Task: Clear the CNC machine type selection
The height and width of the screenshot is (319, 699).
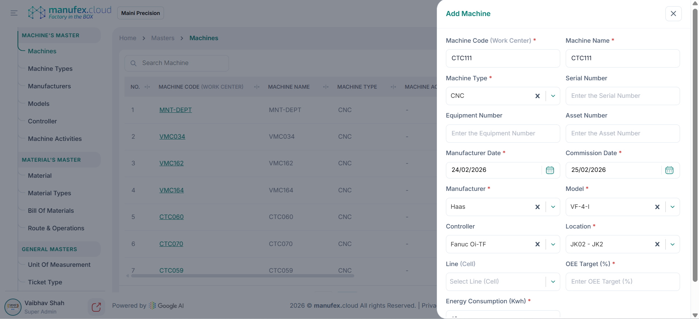Action: [537, 96]
